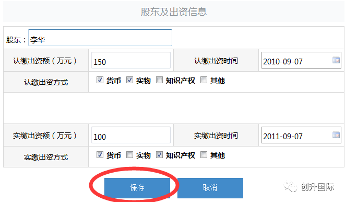Open calendar icon for 认缴出资时间
345x202 pixels.
coord(336,60)
